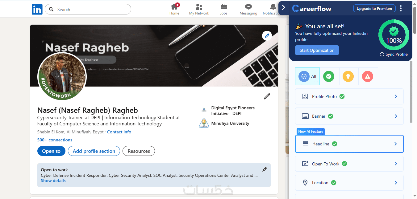Open the Contact info link
This screenshot has width=417, height=199.
coord(119,132)
